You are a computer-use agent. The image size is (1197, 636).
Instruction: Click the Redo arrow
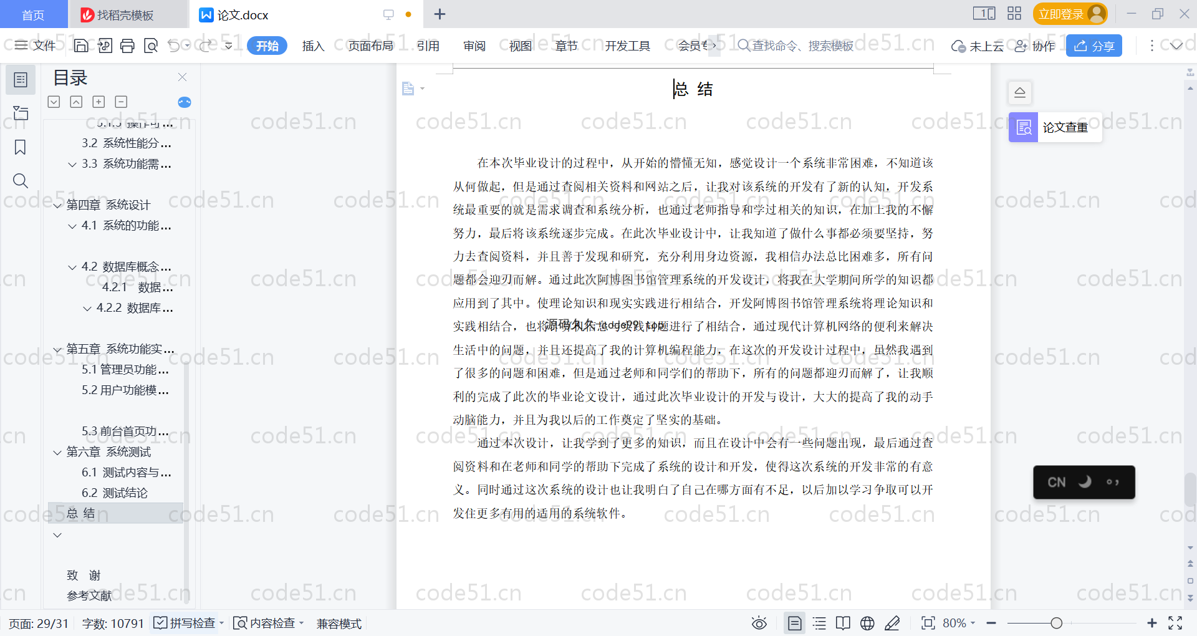pos(205,46)
